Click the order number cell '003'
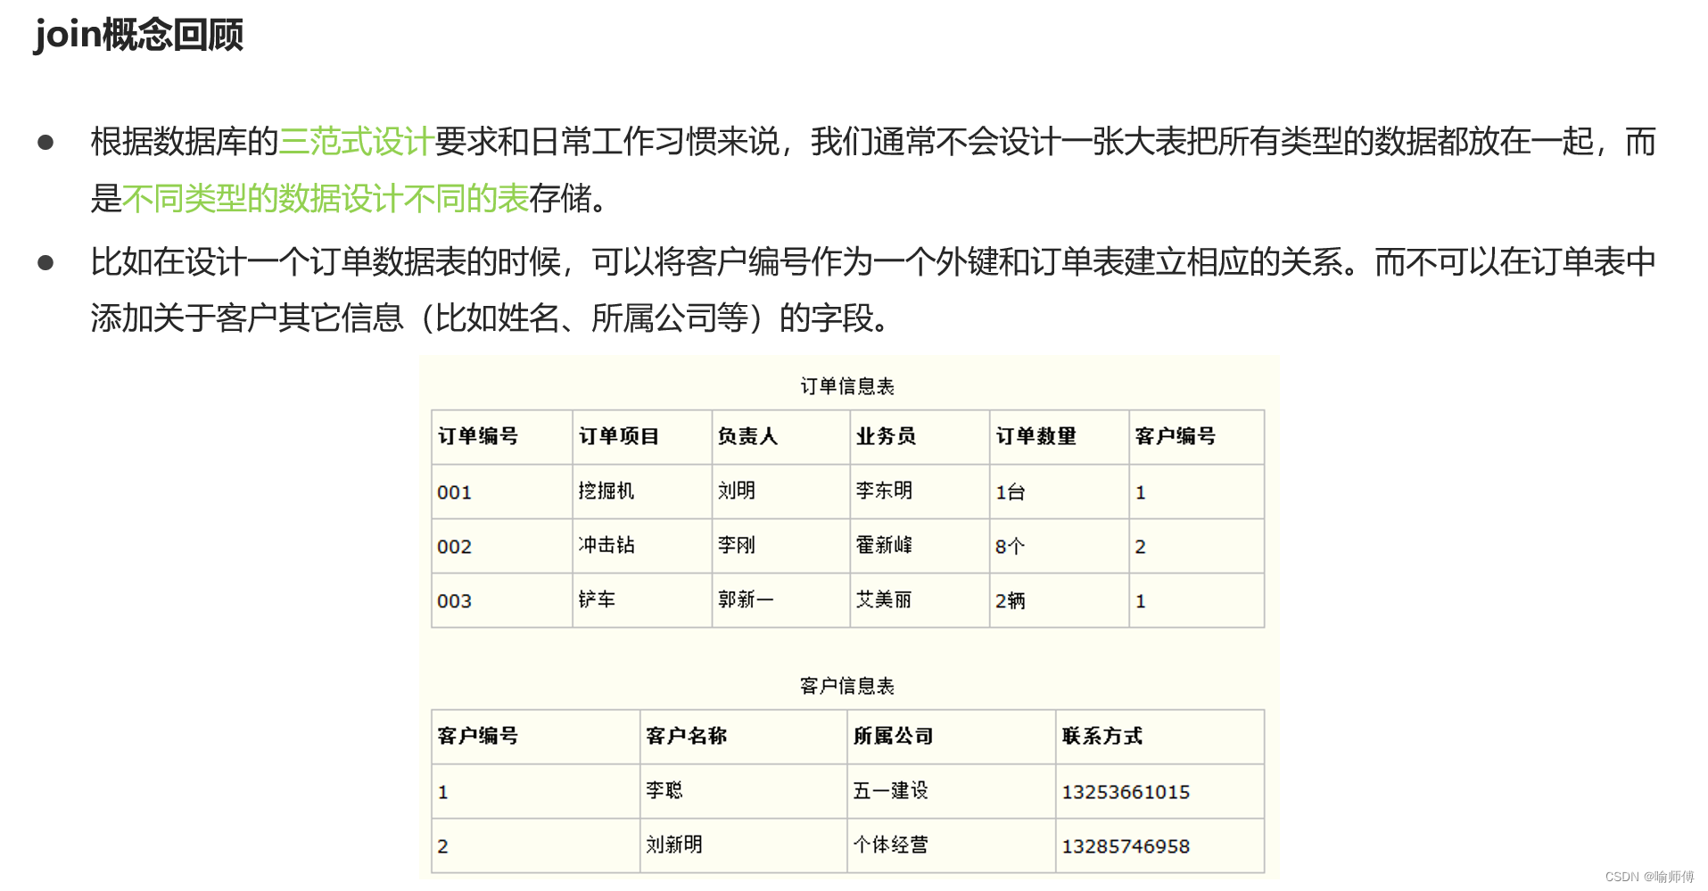1708x891 pixels. 501,601
